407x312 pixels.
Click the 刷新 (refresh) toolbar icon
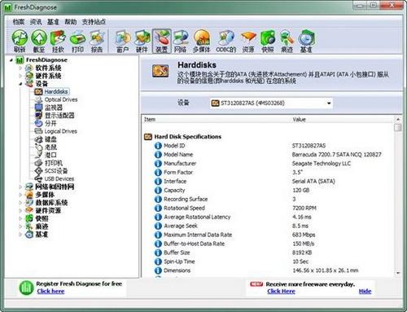pyautogui.click(x=20, y=41)
